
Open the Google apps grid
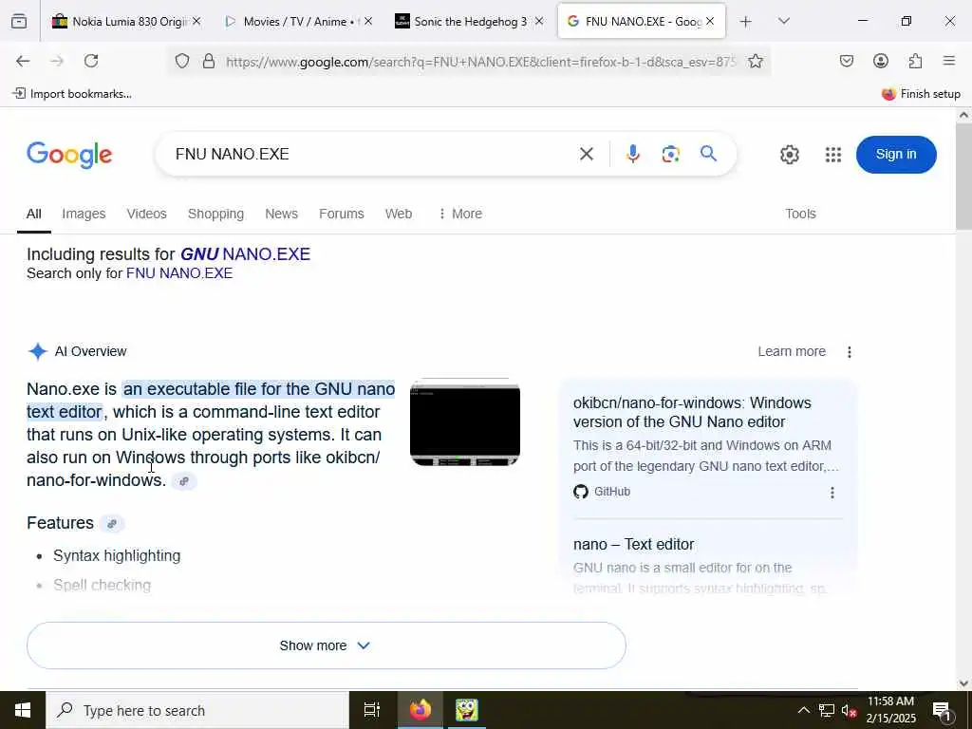833,155
